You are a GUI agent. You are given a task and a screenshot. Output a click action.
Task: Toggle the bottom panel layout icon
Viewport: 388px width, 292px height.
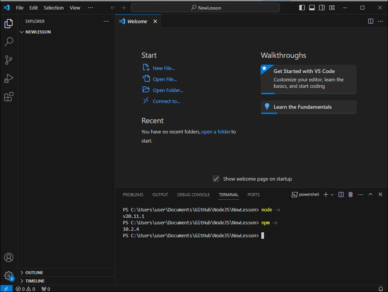coord(312,8)
